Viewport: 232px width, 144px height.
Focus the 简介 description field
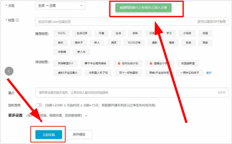coord(132,92)
